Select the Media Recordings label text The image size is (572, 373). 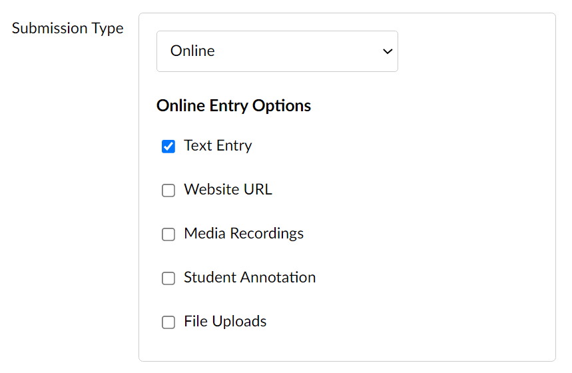[244, 234]
